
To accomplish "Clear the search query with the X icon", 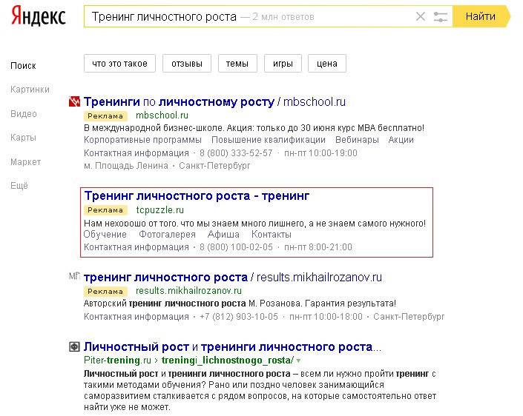I will coord(421,16).
